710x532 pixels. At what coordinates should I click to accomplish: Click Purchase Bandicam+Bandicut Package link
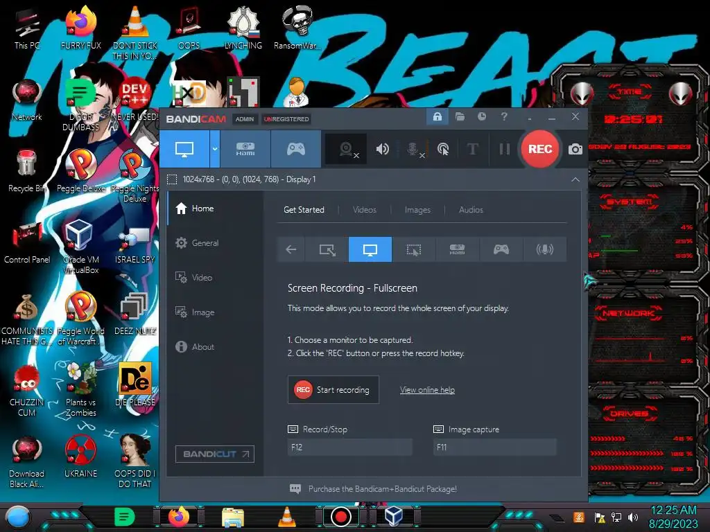(383, 489)
